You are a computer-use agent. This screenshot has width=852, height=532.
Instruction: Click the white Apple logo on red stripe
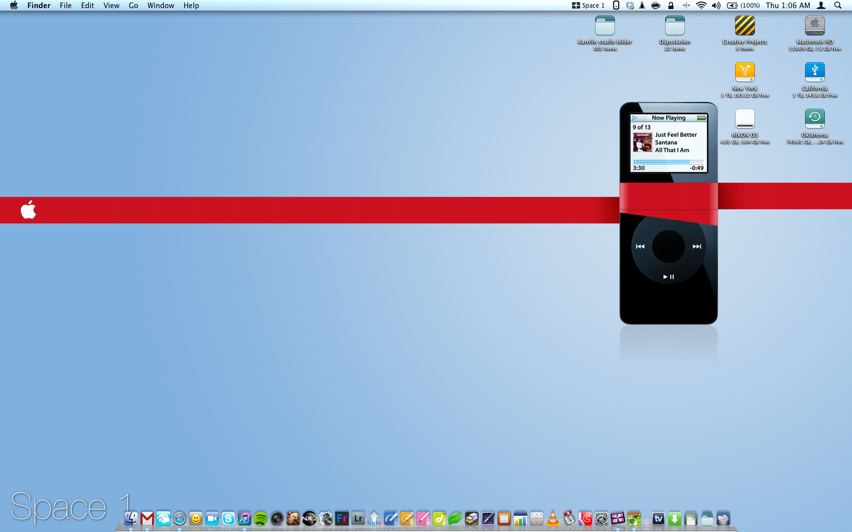[x=28, y=209]
